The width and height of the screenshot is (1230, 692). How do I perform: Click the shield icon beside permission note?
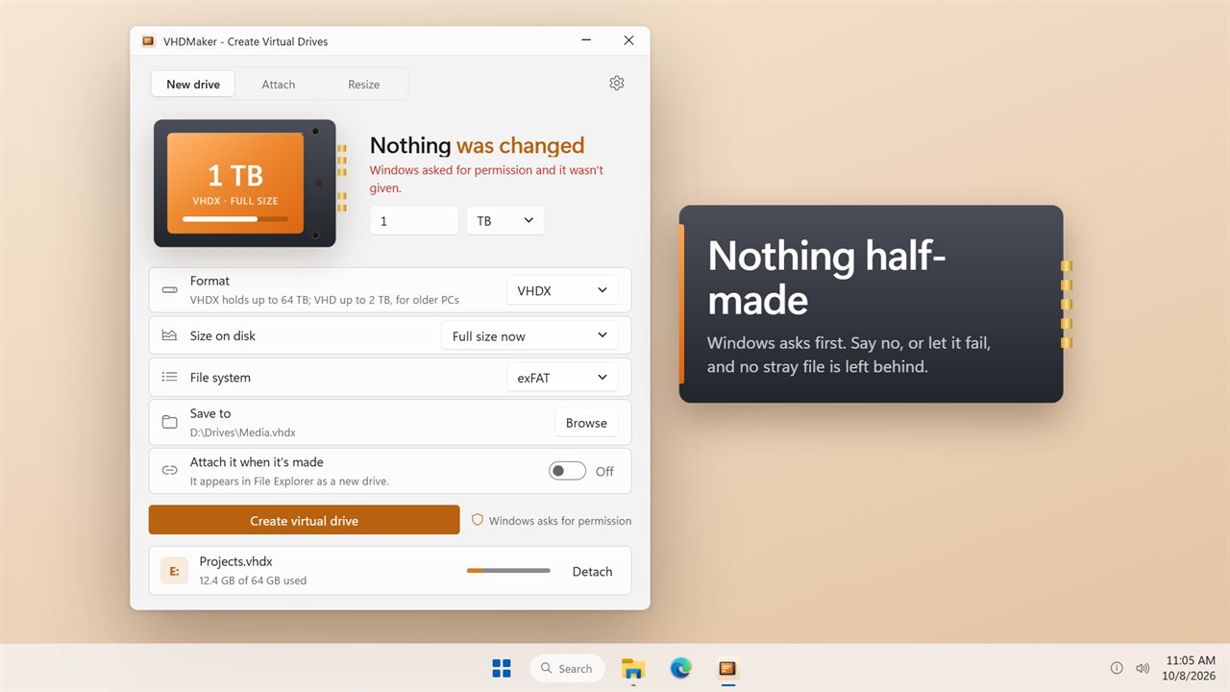478,520
